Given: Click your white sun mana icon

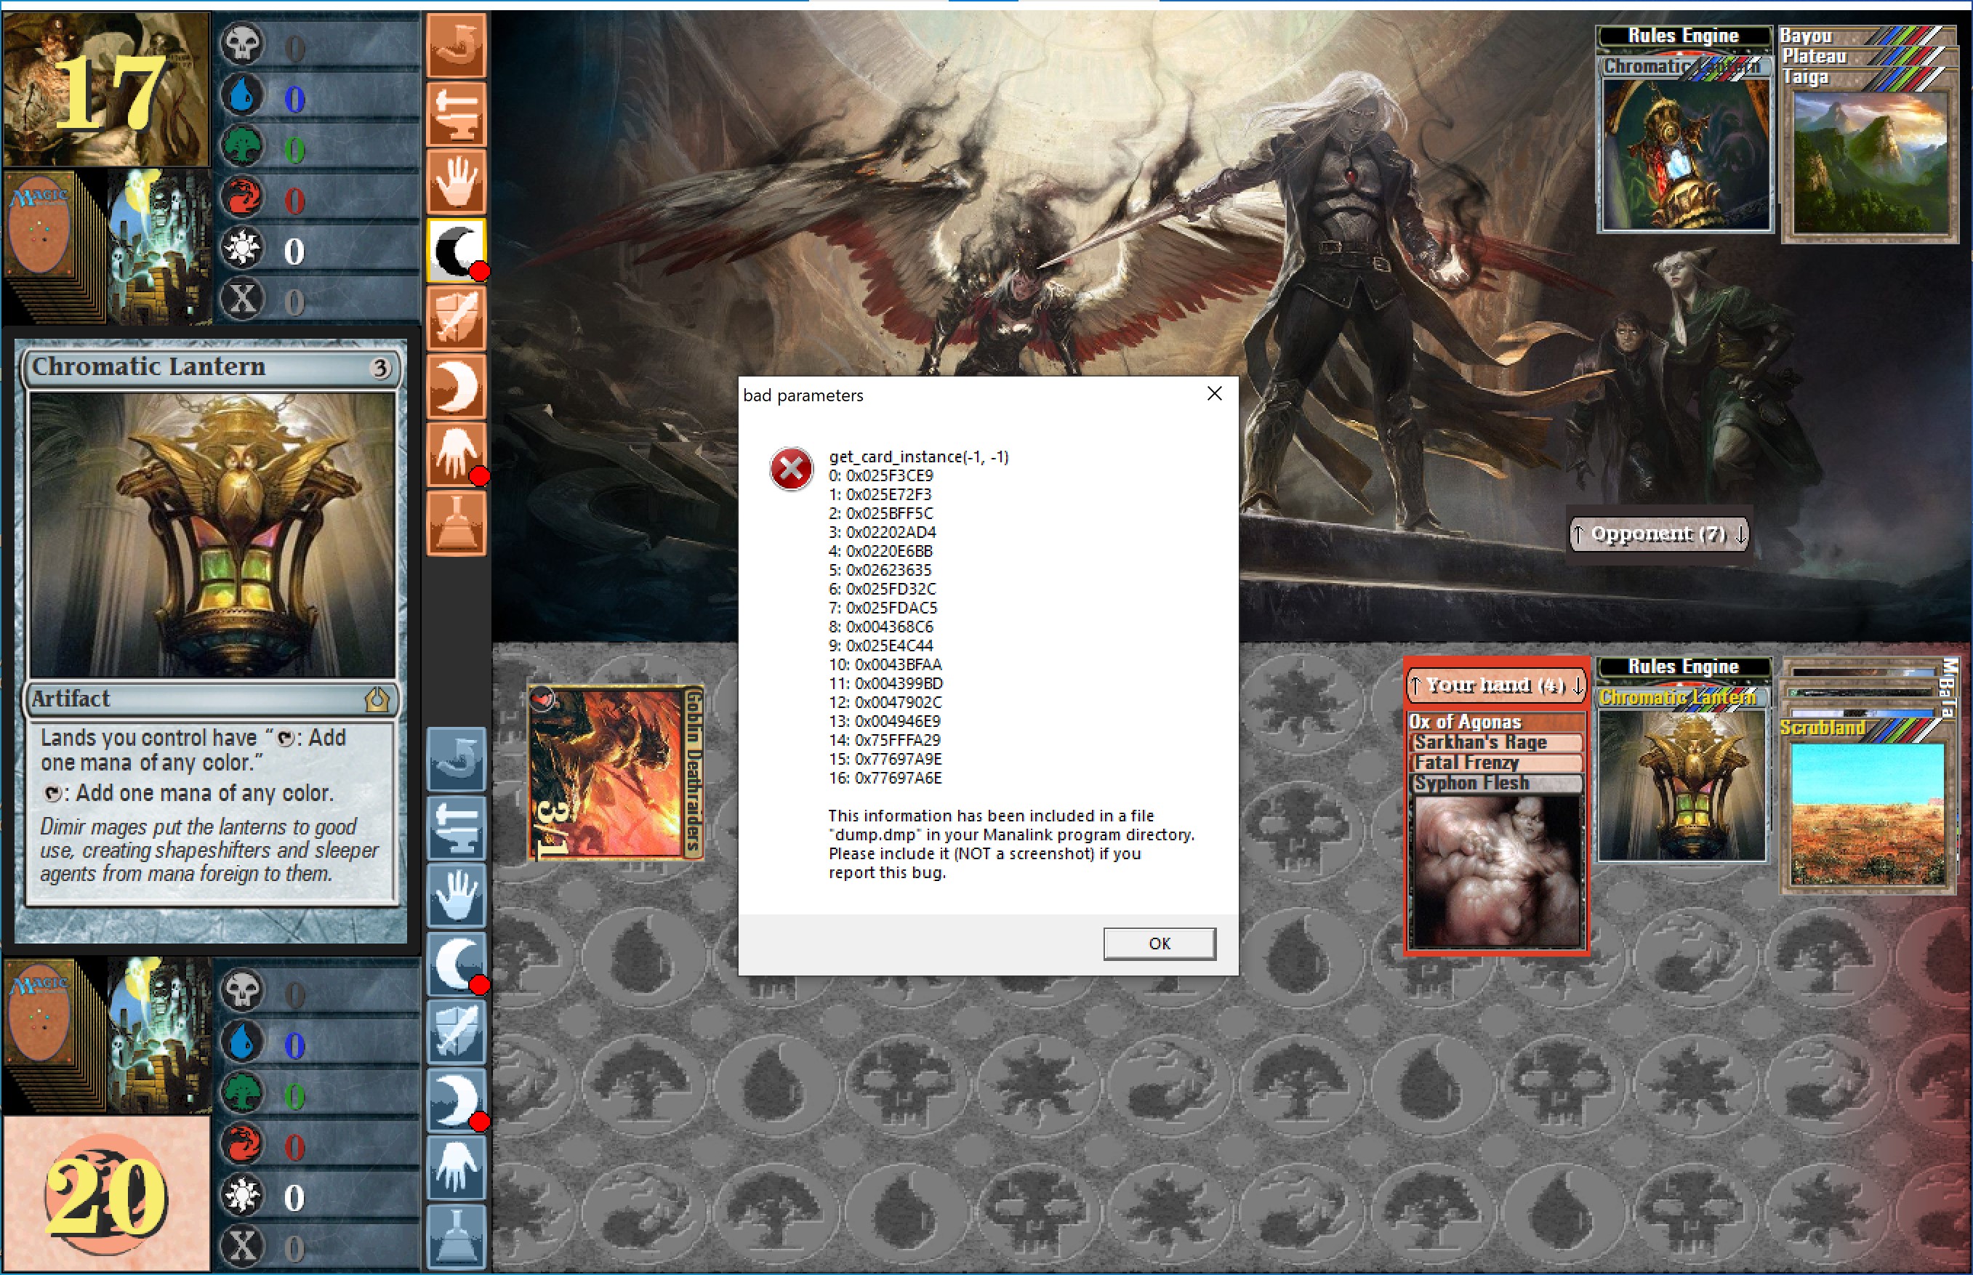Looking at the screenshot, I should point(242,1195).
